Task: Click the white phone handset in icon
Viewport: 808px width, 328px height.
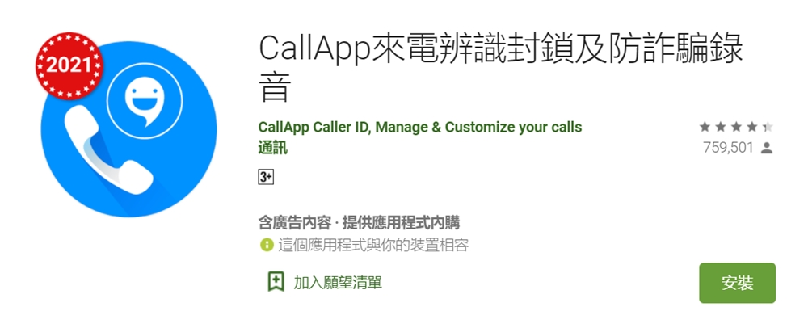Action: [107, 154]
